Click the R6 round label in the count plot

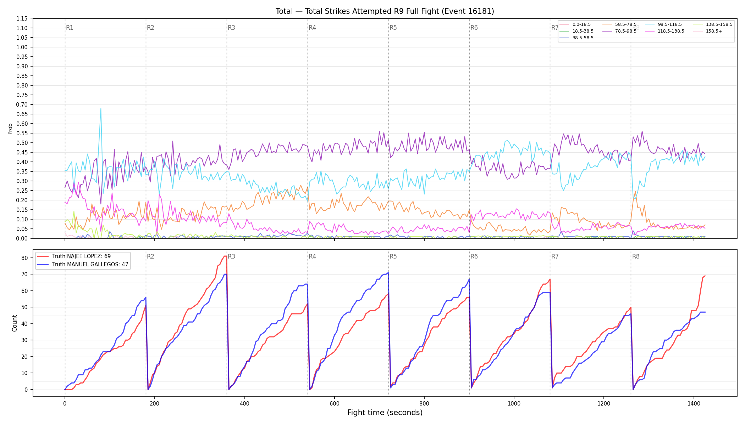click(474, 256)
